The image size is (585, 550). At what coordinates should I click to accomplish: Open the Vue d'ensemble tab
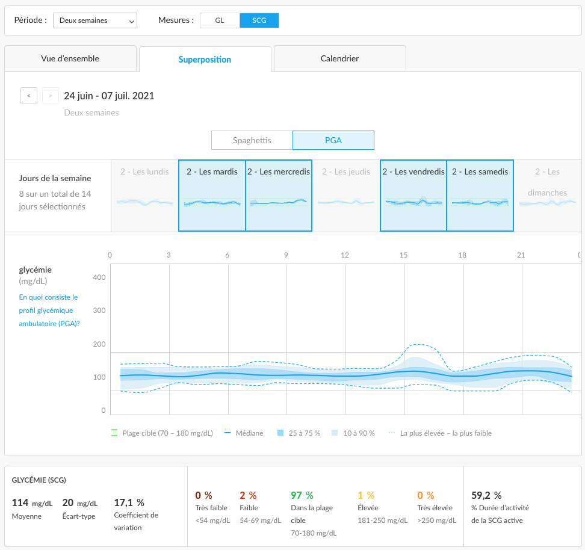(70, 58)
